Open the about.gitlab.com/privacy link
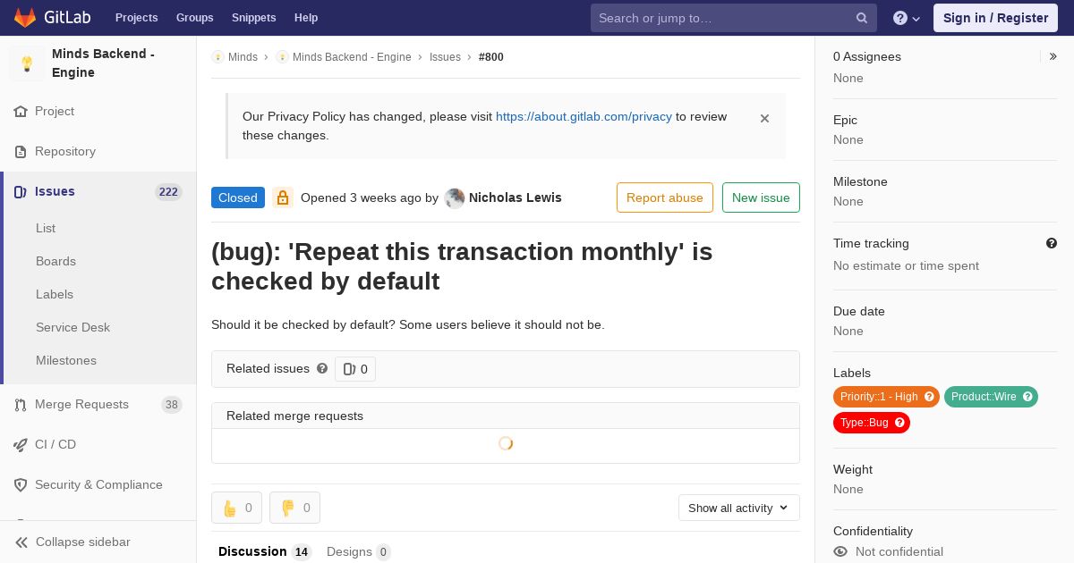This screenshot has height=563, width=1074. click(584, 116)
